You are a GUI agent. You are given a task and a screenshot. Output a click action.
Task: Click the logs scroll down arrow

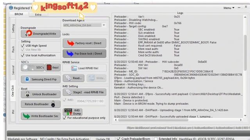245,115
